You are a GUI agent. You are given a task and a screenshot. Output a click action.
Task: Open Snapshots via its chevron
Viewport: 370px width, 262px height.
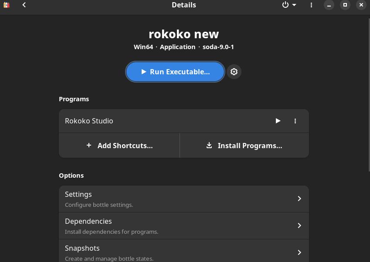pos(299,252)
